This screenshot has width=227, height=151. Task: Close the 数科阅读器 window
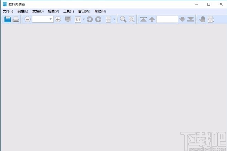pyautogui.click(x=221, y=4)
